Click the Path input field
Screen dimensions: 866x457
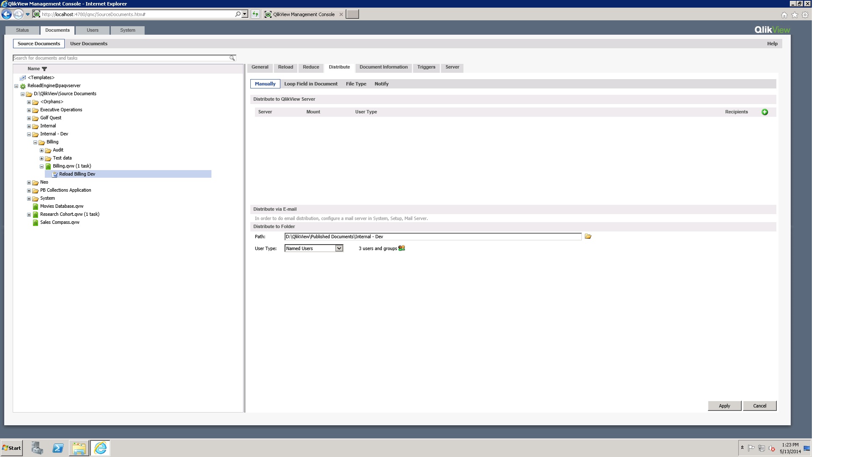tap(433, 237)
